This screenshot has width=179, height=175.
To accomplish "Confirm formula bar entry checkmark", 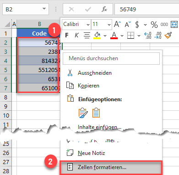I will pos(88,10).
